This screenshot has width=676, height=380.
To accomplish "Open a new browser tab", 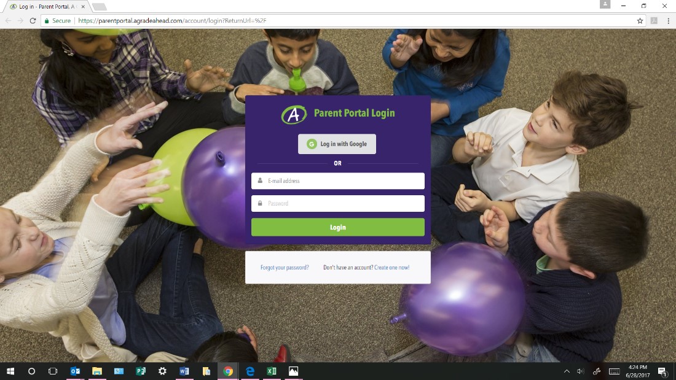I will tap(99, 7).
